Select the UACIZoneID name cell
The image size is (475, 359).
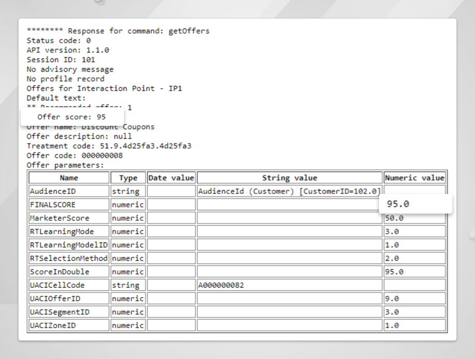point(69,325)
